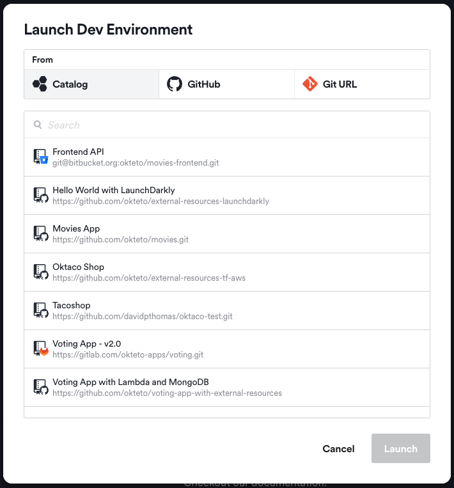Click the Launch button
The image size is (454, 488).
click(401, 448)
